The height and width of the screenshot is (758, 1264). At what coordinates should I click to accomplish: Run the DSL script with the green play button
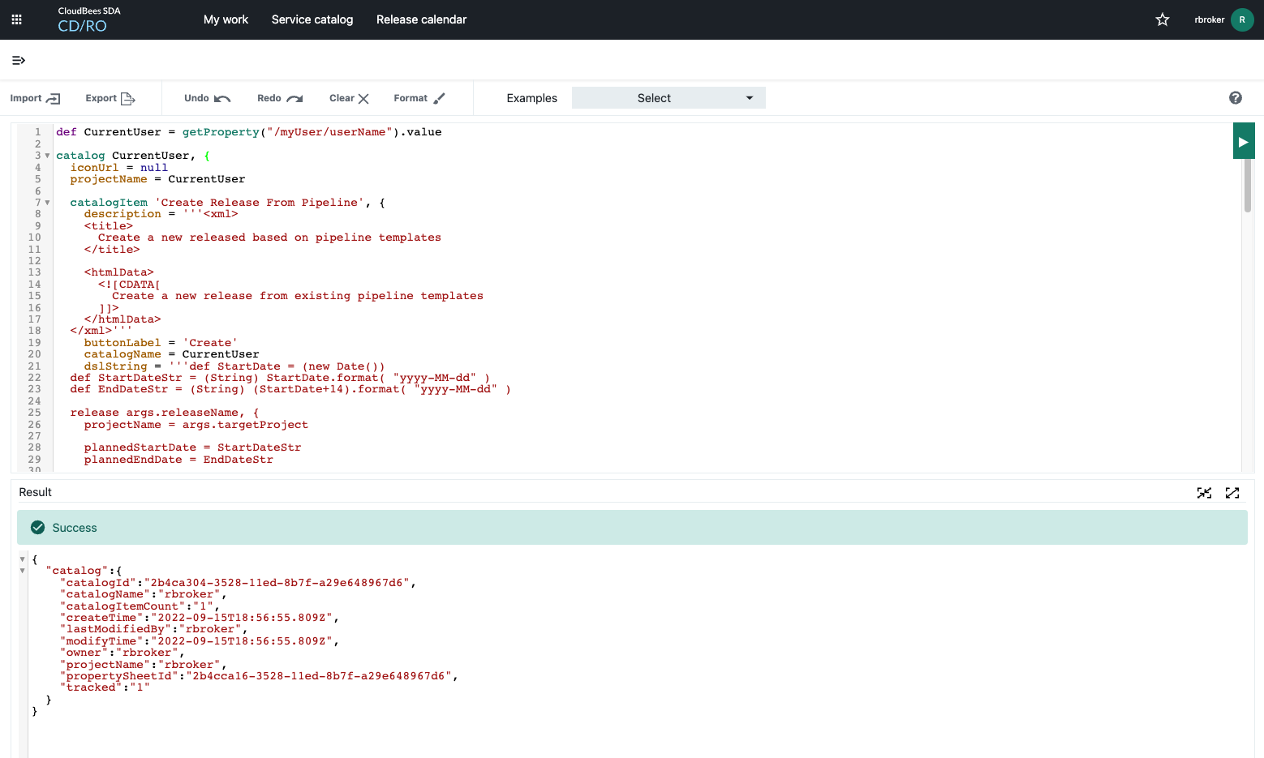[1244, 140]
